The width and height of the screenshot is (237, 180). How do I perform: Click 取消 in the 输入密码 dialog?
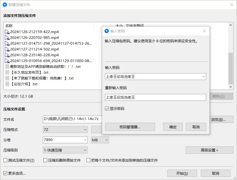pyautogui.click(x=196, y=127)
